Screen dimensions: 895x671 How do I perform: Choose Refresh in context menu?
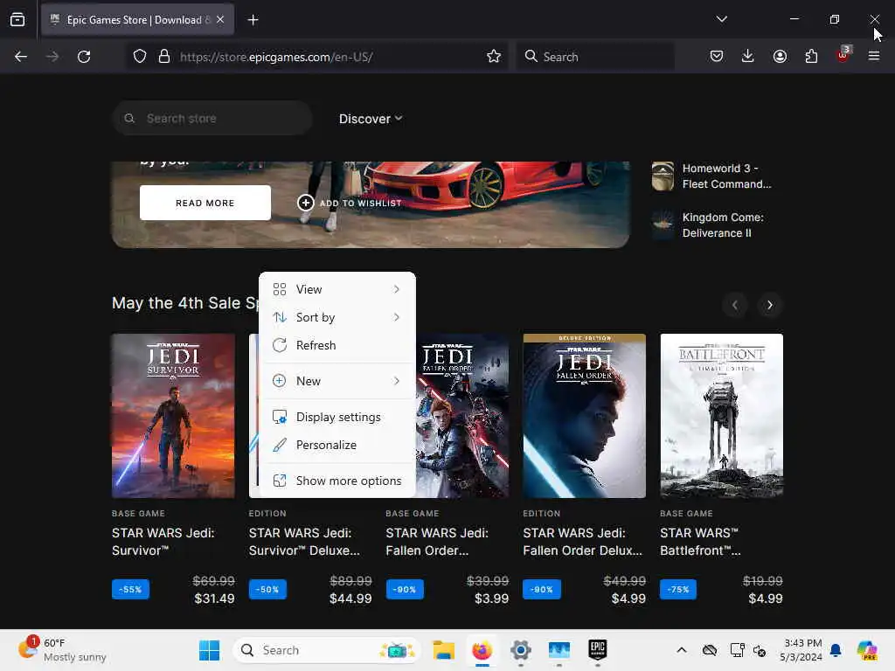[336, 345]
